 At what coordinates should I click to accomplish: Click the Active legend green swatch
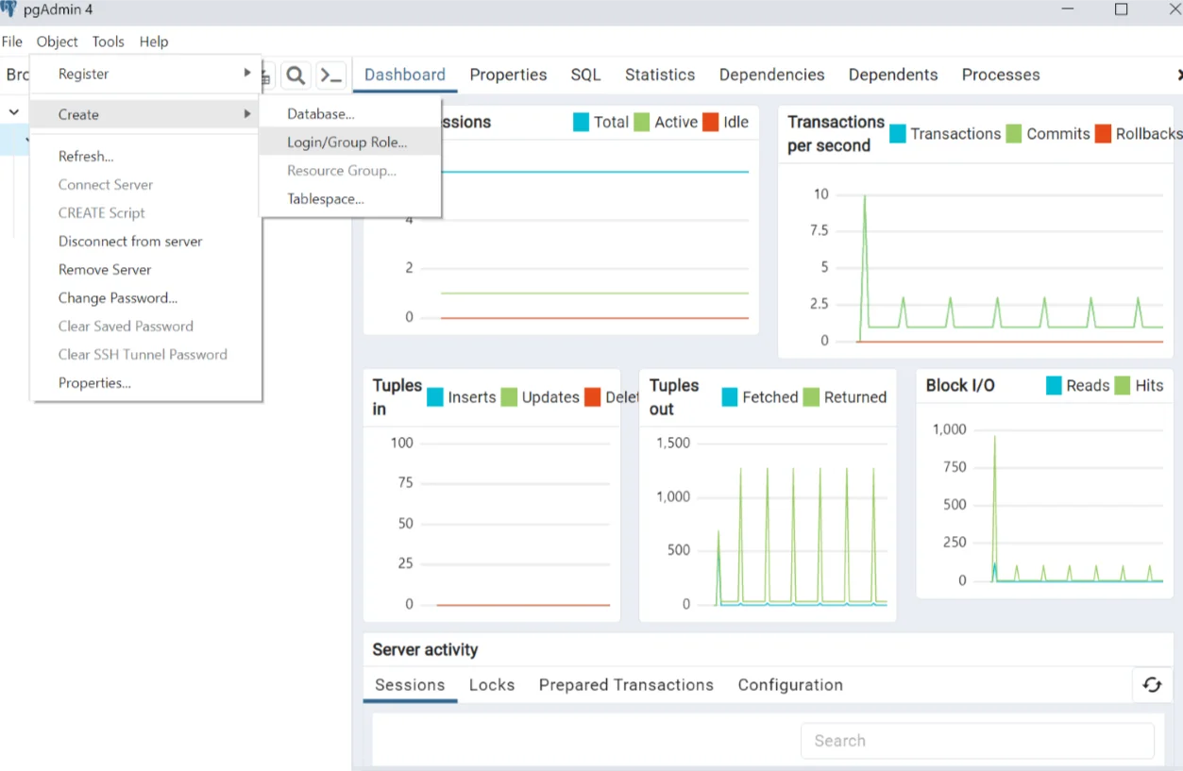[642, 122]
